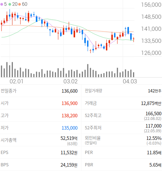Click the 전일거래량 value 142천주
Viewport: 162px width, 171px height.
coord(155,91)
